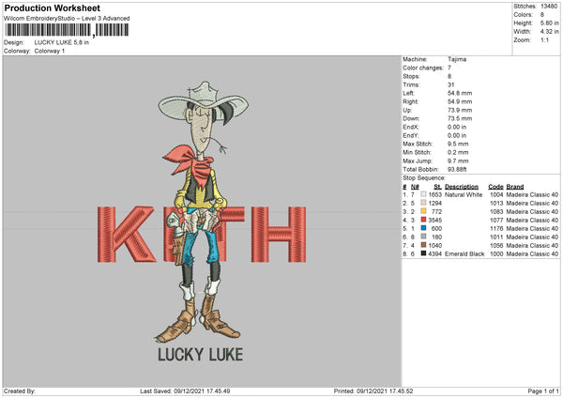563x398 pixels.
Task: Click Madeira Classic 40 in code 1077 row
Action: 532,221
